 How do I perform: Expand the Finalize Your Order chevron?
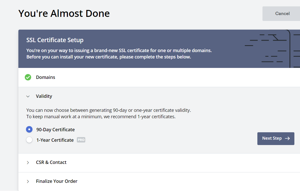(28, 182)
